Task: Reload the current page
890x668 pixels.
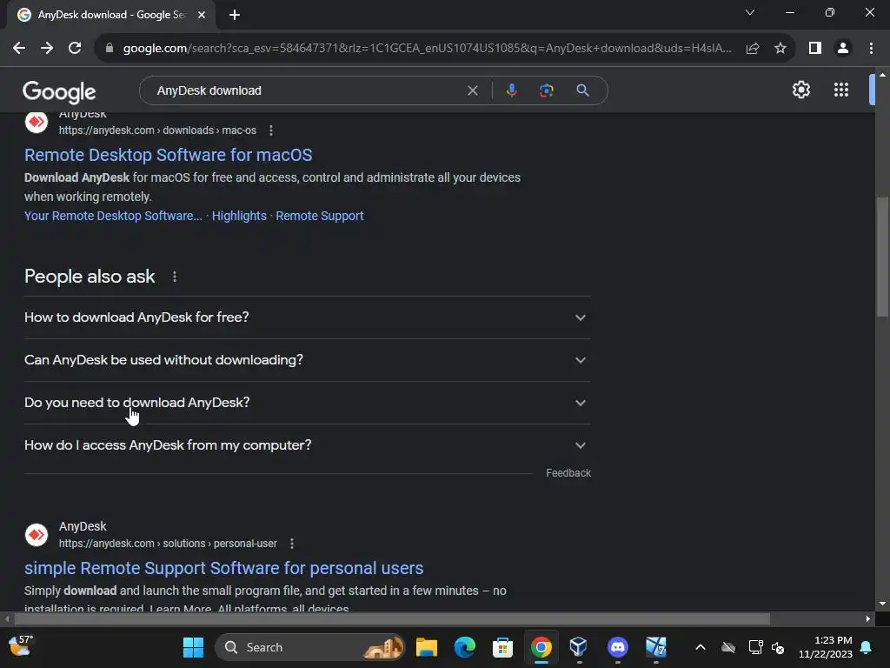Action: 75,49
